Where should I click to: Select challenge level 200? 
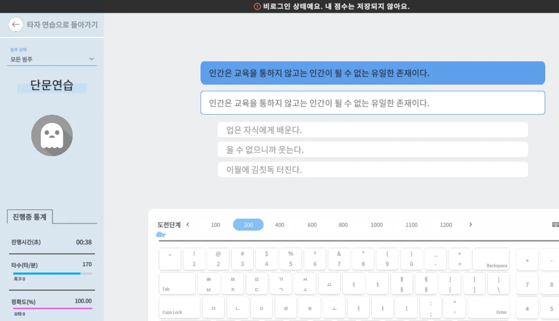pos(248,225)
